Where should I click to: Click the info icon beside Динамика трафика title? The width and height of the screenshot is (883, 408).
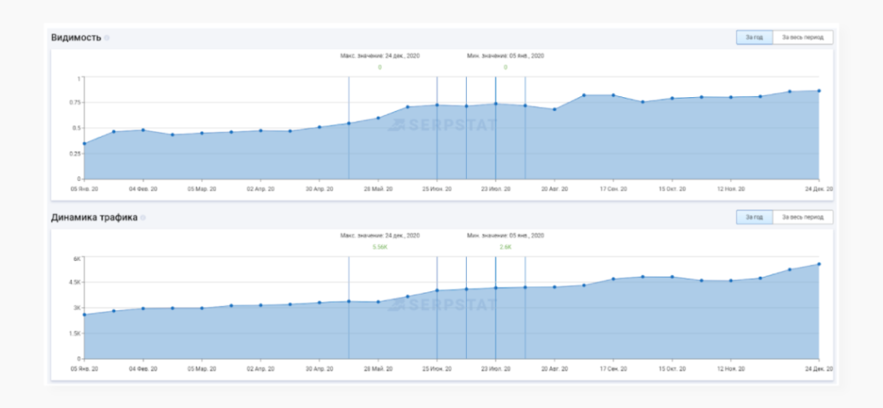tap(143, 218)
